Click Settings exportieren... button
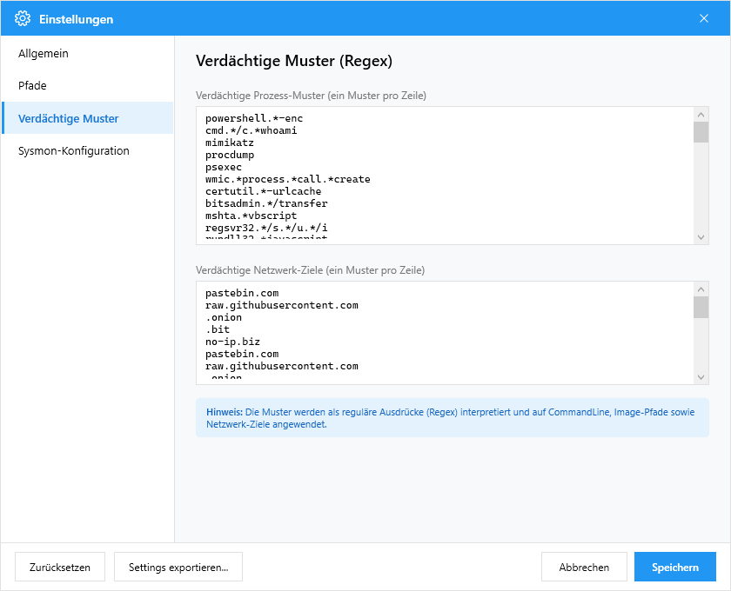The height and width of the screenshot is (591, 731). pos(178,567)
